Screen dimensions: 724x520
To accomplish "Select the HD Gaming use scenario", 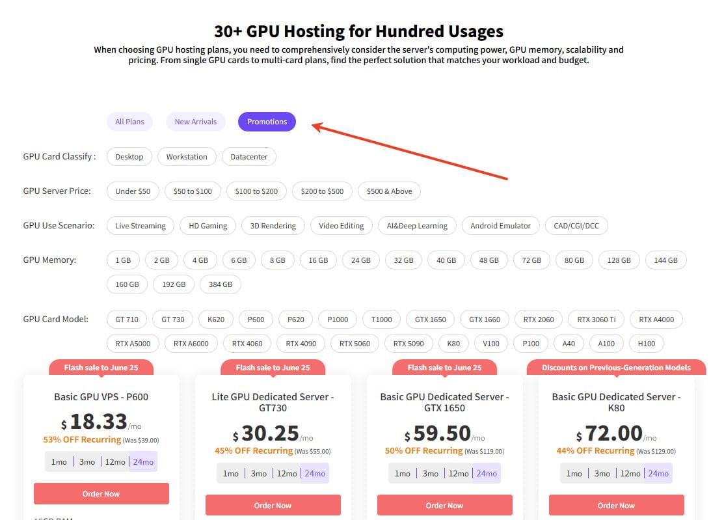I will tap(208, 226).
